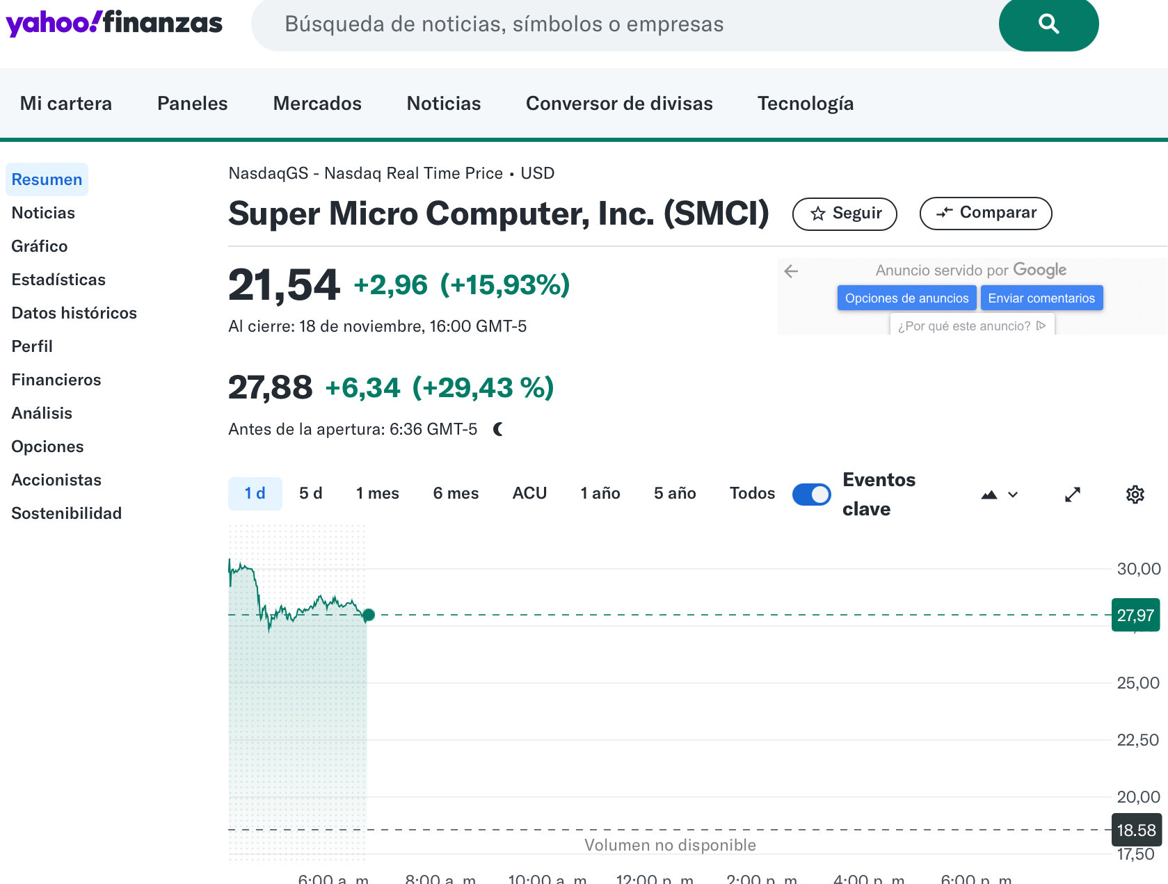Expand the chart to fullscreen with arrows icon

(1072, 494)
